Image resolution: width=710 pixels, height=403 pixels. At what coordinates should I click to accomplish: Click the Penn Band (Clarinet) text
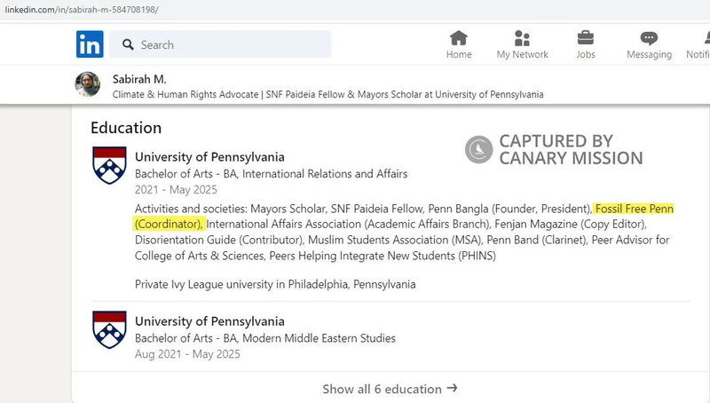click(x=536, y=240)
